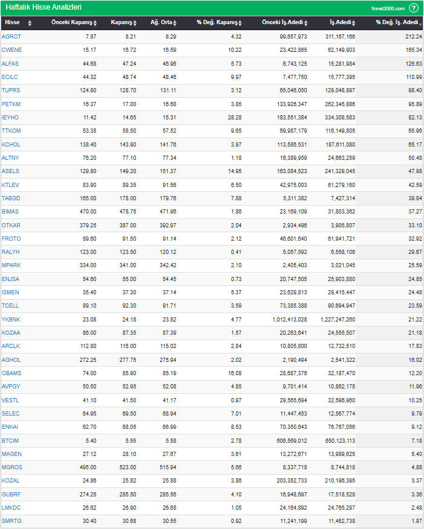Select BTCIM previous volume 606,569,012
The height and width of the screenshot is (529, 424).
click(292, 440)
